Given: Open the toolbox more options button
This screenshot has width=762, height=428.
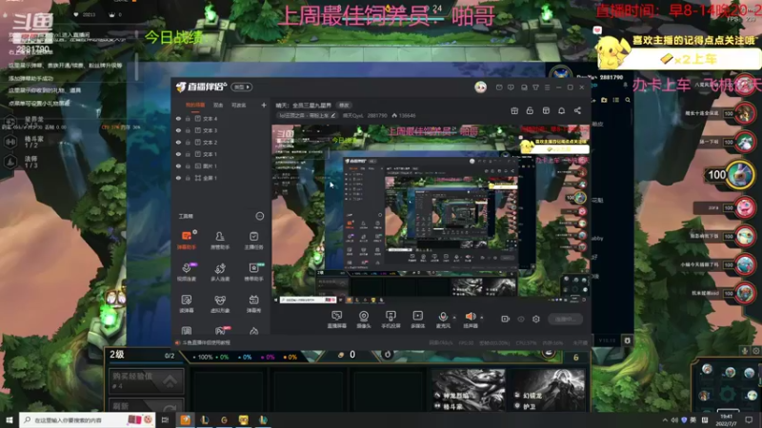Looking at the screenshot, I should 259,216.
